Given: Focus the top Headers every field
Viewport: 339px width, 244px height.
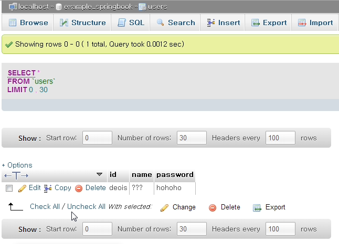Looking at the screenshot, I should pos(280,138).
